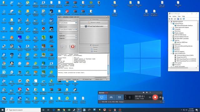Select Printer Port (LPT1) entry
The image size is (200, 112).
pyautogui.click(x=182, y=57)
